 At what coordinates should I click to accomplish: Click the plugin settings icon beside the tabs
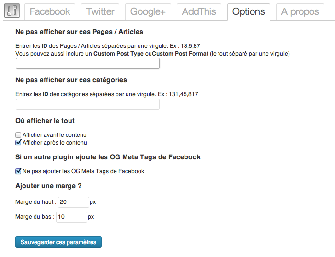12,11
